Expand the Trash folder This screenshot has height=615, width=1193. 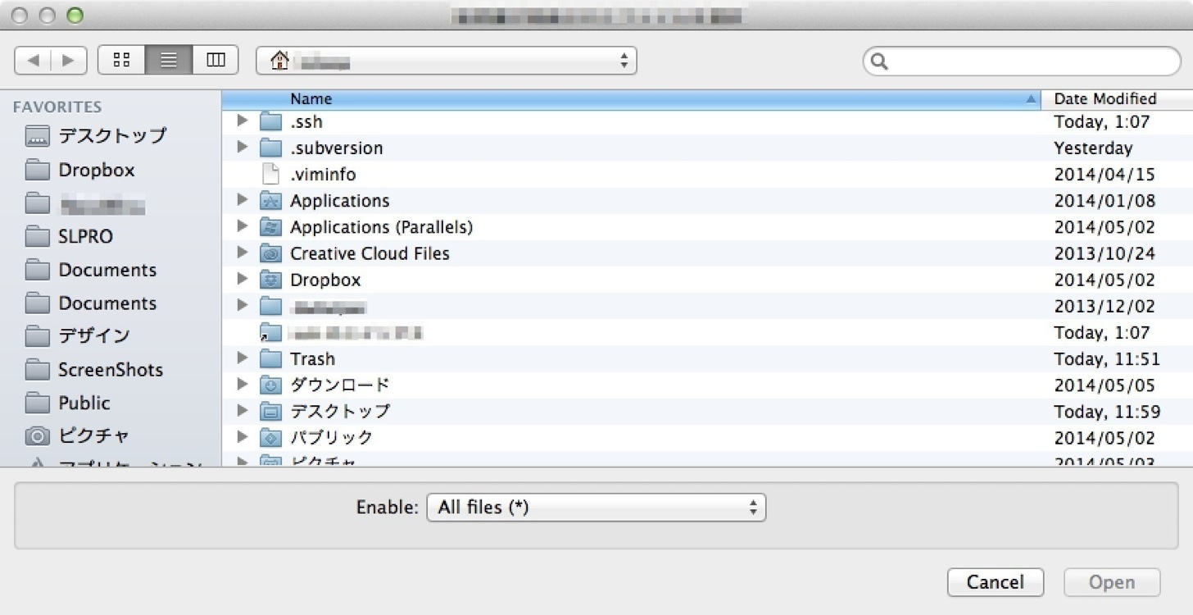tap(242, 358)
